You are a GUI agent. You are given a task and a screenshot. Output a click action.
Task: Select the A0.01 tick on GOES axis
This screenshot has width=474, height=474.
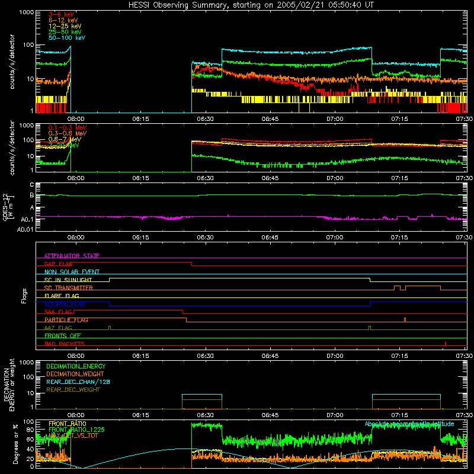click(25, 230)
